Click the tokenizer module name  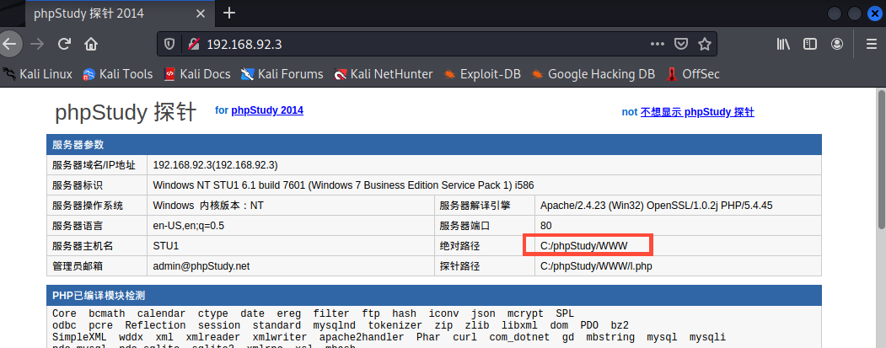(395, 325)
